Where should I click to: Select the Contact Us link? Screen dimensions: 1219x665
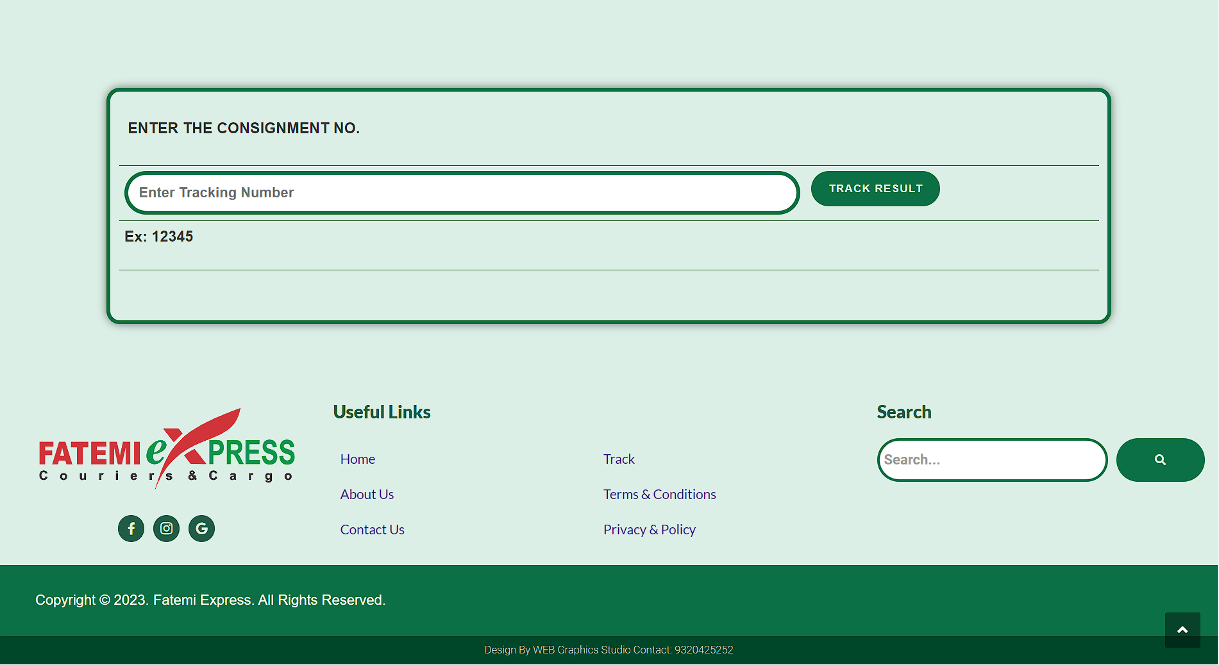click(372, 530)
